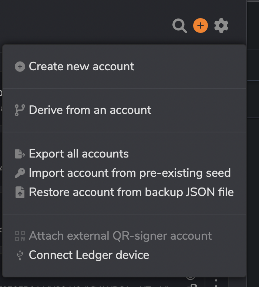Choose "Derive from an account" option
The image size is (259, 287).
(90, 110)
